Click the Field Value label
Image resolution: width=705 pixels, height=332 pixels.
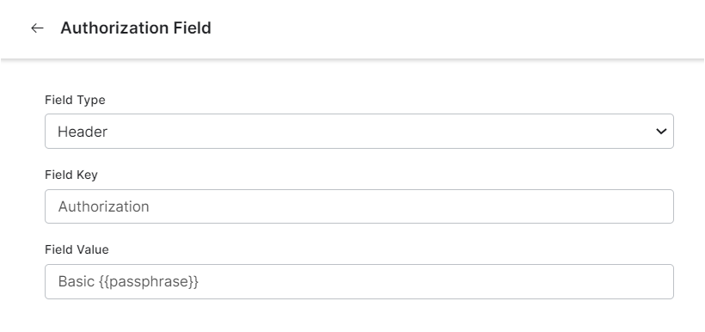coord(77,249)
